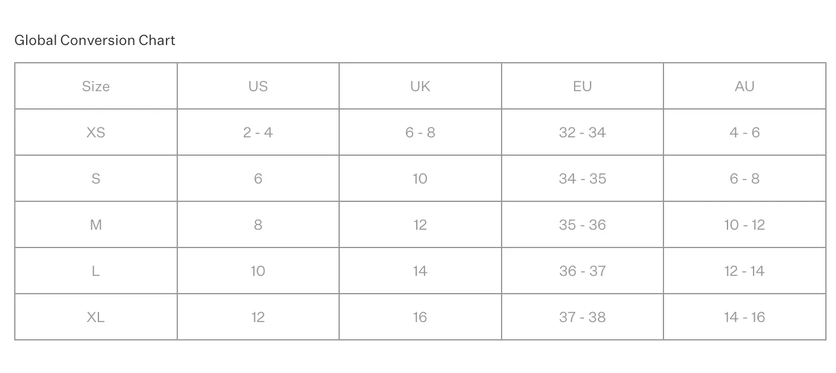Select the AU 14 - 16 cell
Screen dimensions: 836x373
(x=745, y=317)
